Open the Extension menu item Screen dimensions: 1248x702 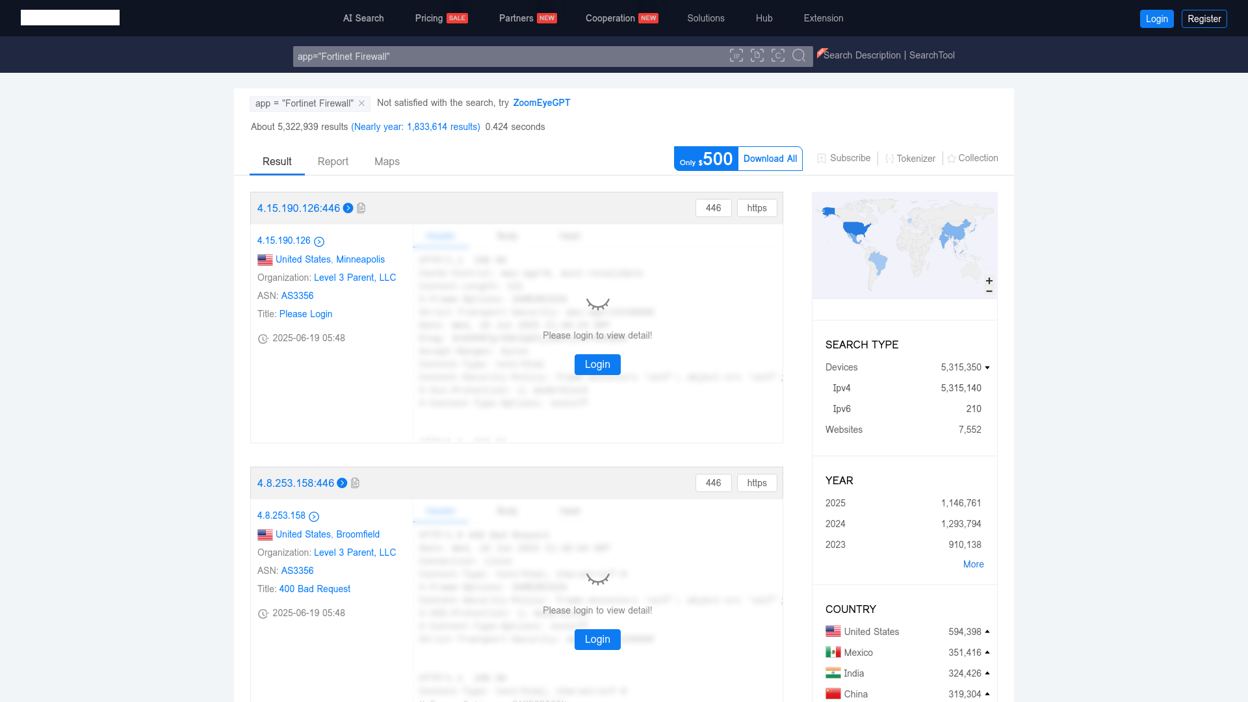824,18
